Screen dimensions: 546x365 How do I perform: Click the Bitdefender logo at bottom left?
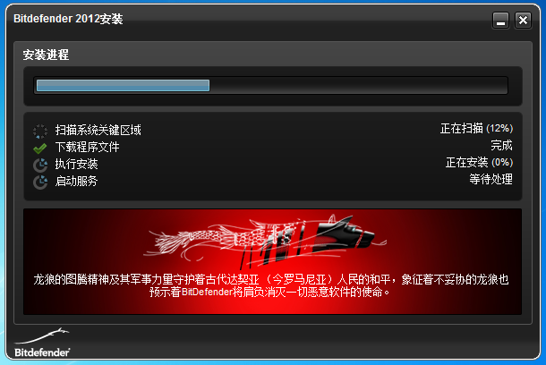[42, 343]
